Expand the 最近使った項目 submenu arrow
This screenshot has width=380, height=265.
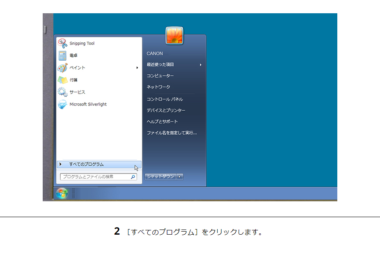pos(201,65)
